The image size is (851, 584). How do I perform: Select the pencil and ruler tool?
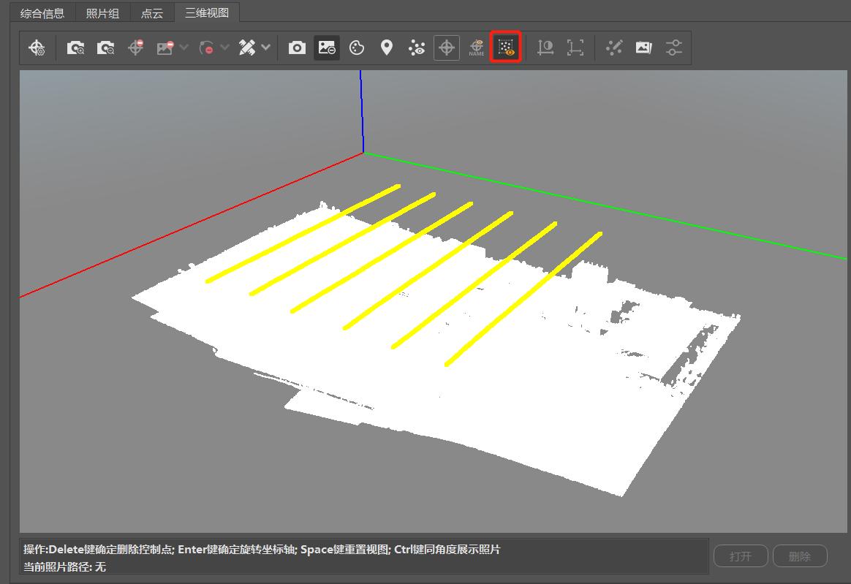[x=247, y=48]
